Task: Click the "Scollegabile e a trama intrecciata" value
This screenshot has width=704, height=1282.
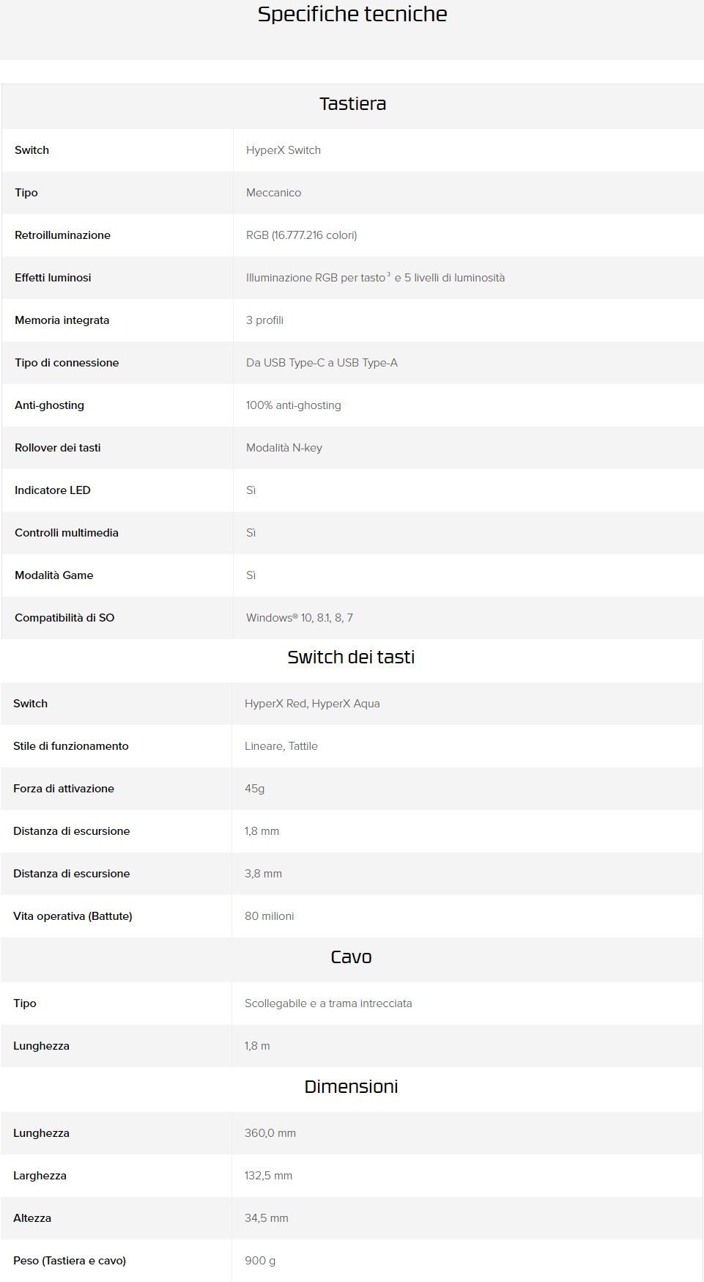Action: point(328,1003)
